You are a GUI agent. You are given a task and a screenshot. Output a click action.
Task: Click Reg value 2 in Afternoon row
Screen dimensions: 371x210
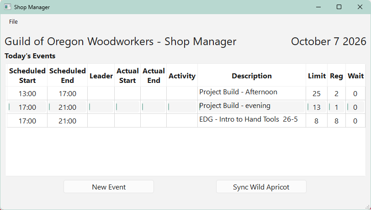click(336, 94)
